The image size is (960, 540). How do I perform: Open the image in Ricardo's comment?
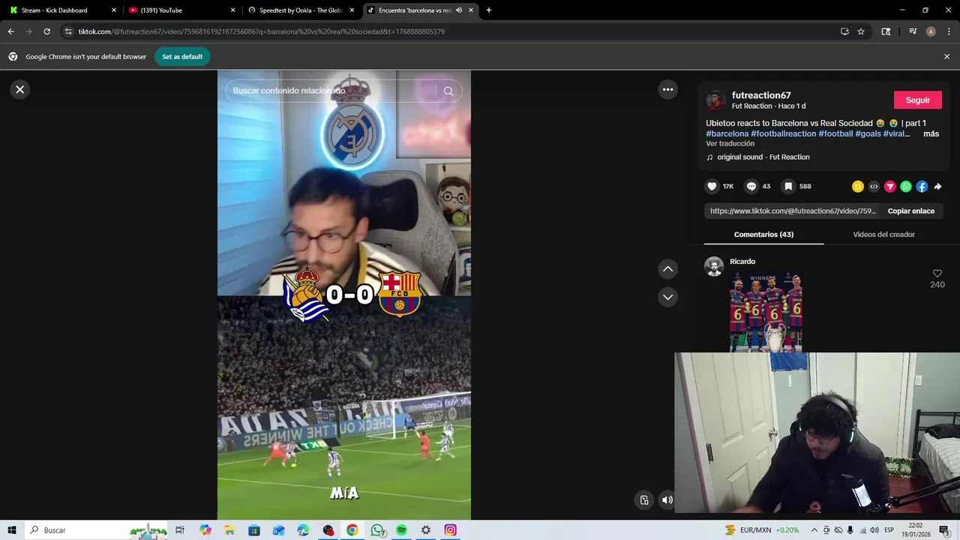[766, 311]
